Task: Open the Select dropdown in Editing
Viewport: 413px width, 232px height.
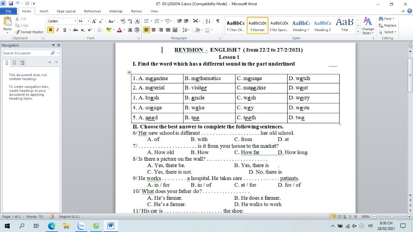Action: pyautogui.click(x=388, y=32)
